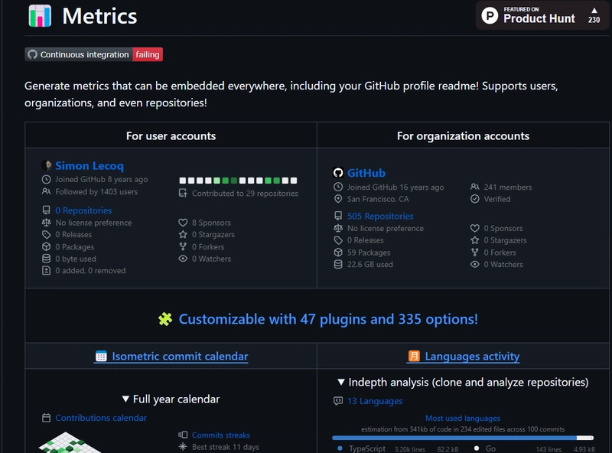This screenshot has width=612, height=453.
Task: Click package icon next to 0 Packages
Action: [x=46, y=246]
